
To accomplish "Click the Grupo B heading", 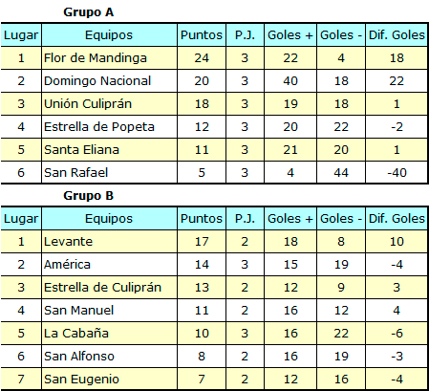I will point(88,196).
